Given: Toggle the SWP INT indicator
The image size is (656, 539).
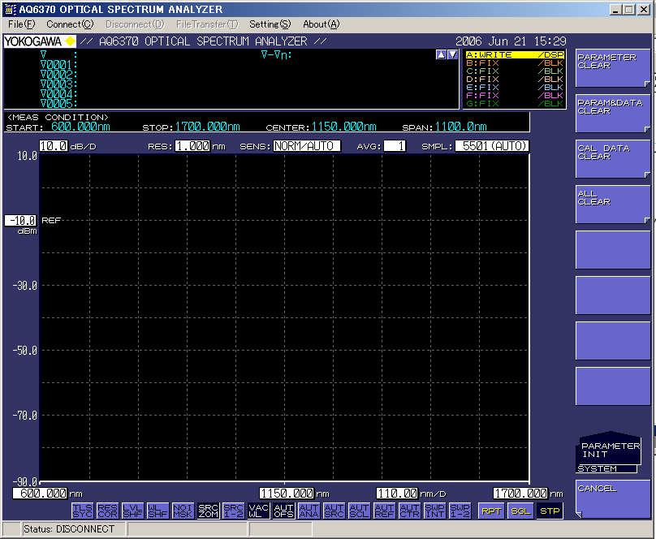Looking at the screenshot, I should coord(434,511).
